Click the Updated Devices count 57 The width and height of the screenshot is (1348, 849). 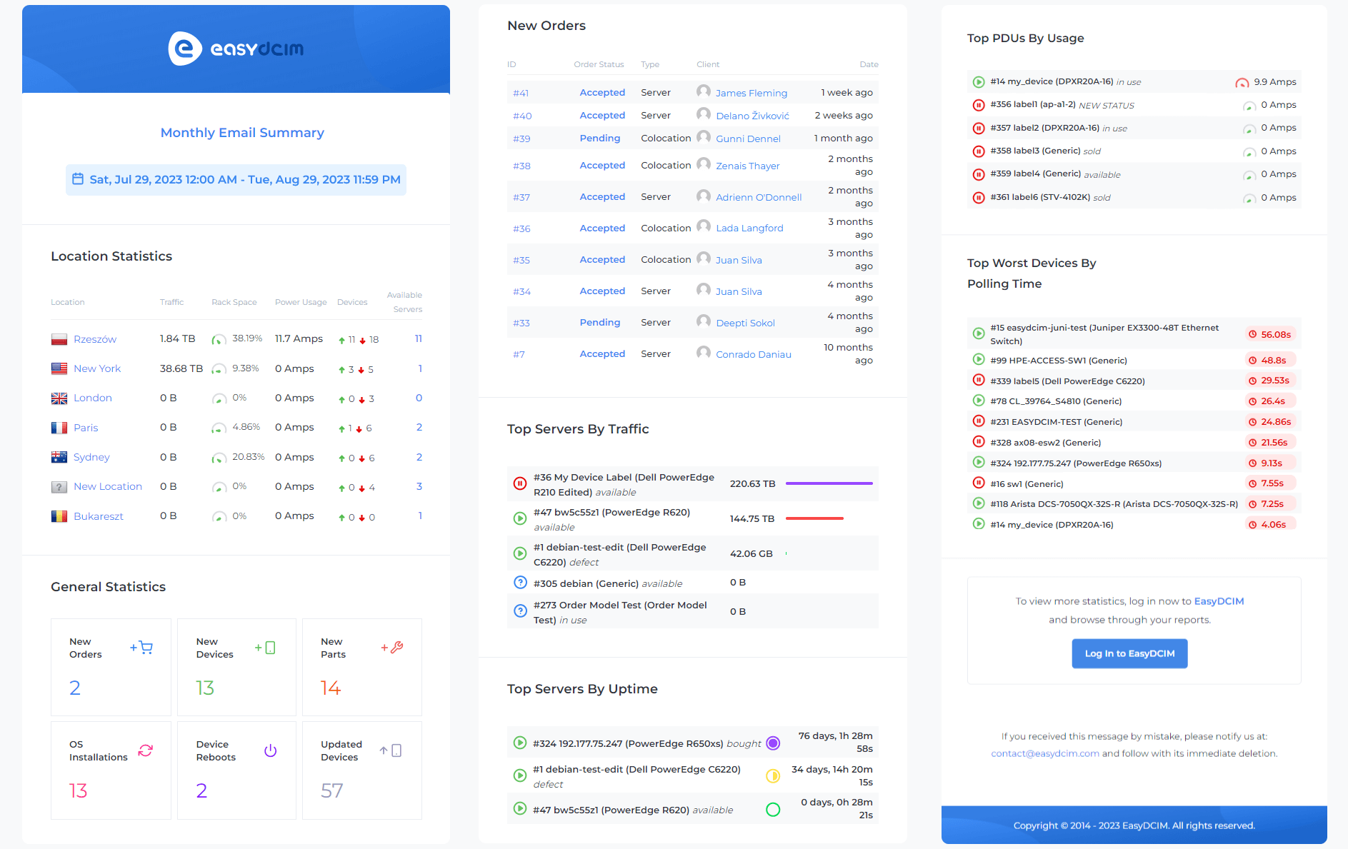pos(332,790)
